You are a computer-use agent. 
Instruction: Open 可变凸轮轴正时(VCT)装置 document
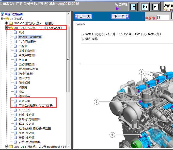coord(36,106)
